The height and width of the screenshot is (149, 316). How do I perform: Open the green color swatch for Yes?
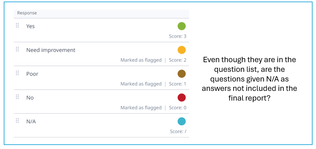(x=182, y=26)
